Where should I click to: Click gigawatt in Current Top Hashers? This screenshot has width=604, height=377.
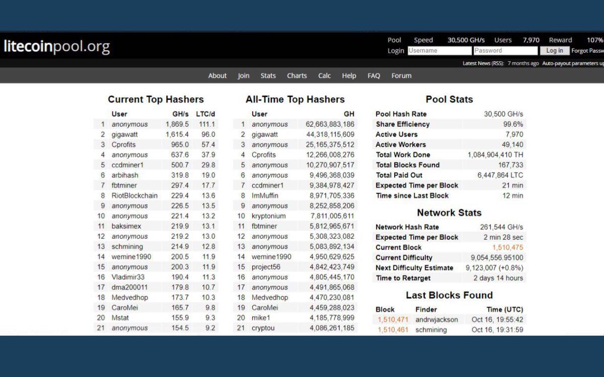point(124,135)
